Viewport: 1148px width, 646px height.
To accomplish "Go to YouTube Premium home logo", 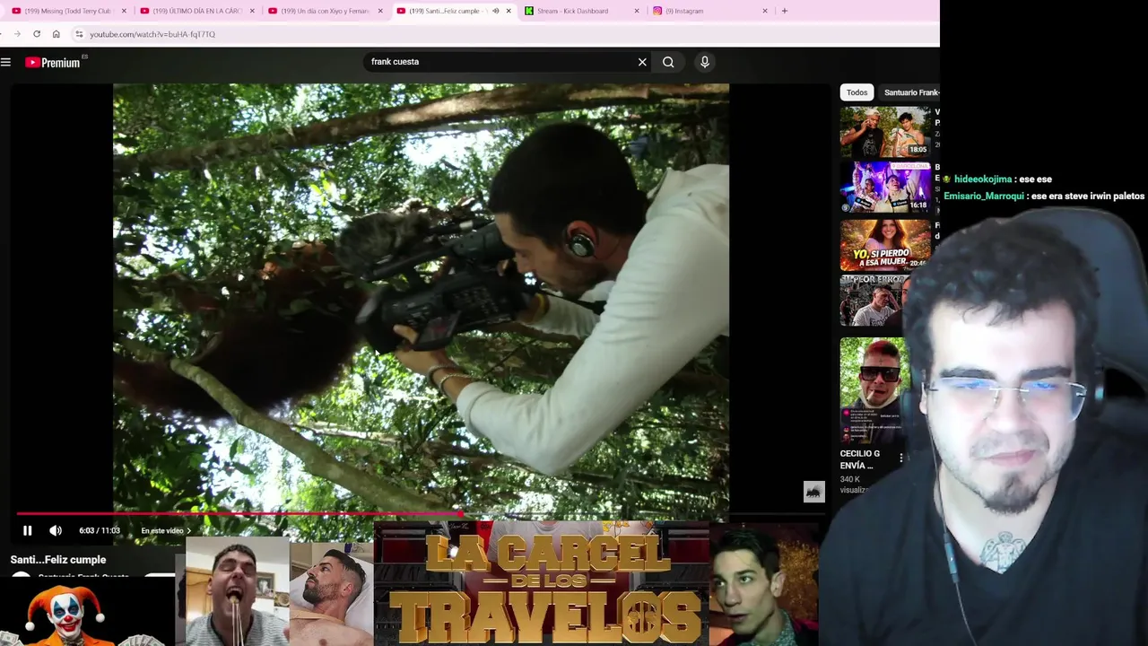I will (x=53, y=62).
